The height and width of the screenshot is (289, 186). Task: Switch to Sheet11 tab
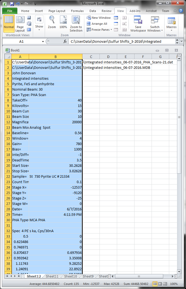coord(52,276)
